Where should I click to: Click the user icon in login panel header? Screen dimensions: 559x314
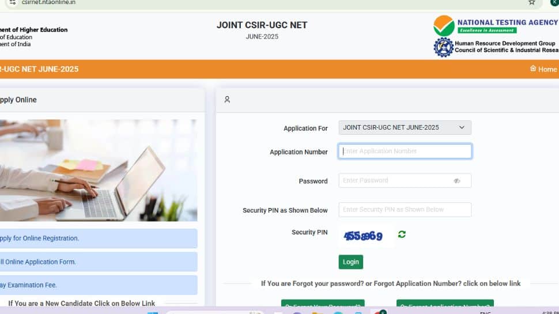[227, 100]
